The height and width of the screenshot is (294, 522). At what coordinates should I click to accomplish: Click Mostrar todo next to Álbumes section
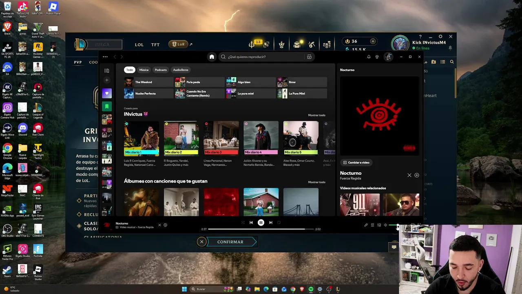click(316, 182)
